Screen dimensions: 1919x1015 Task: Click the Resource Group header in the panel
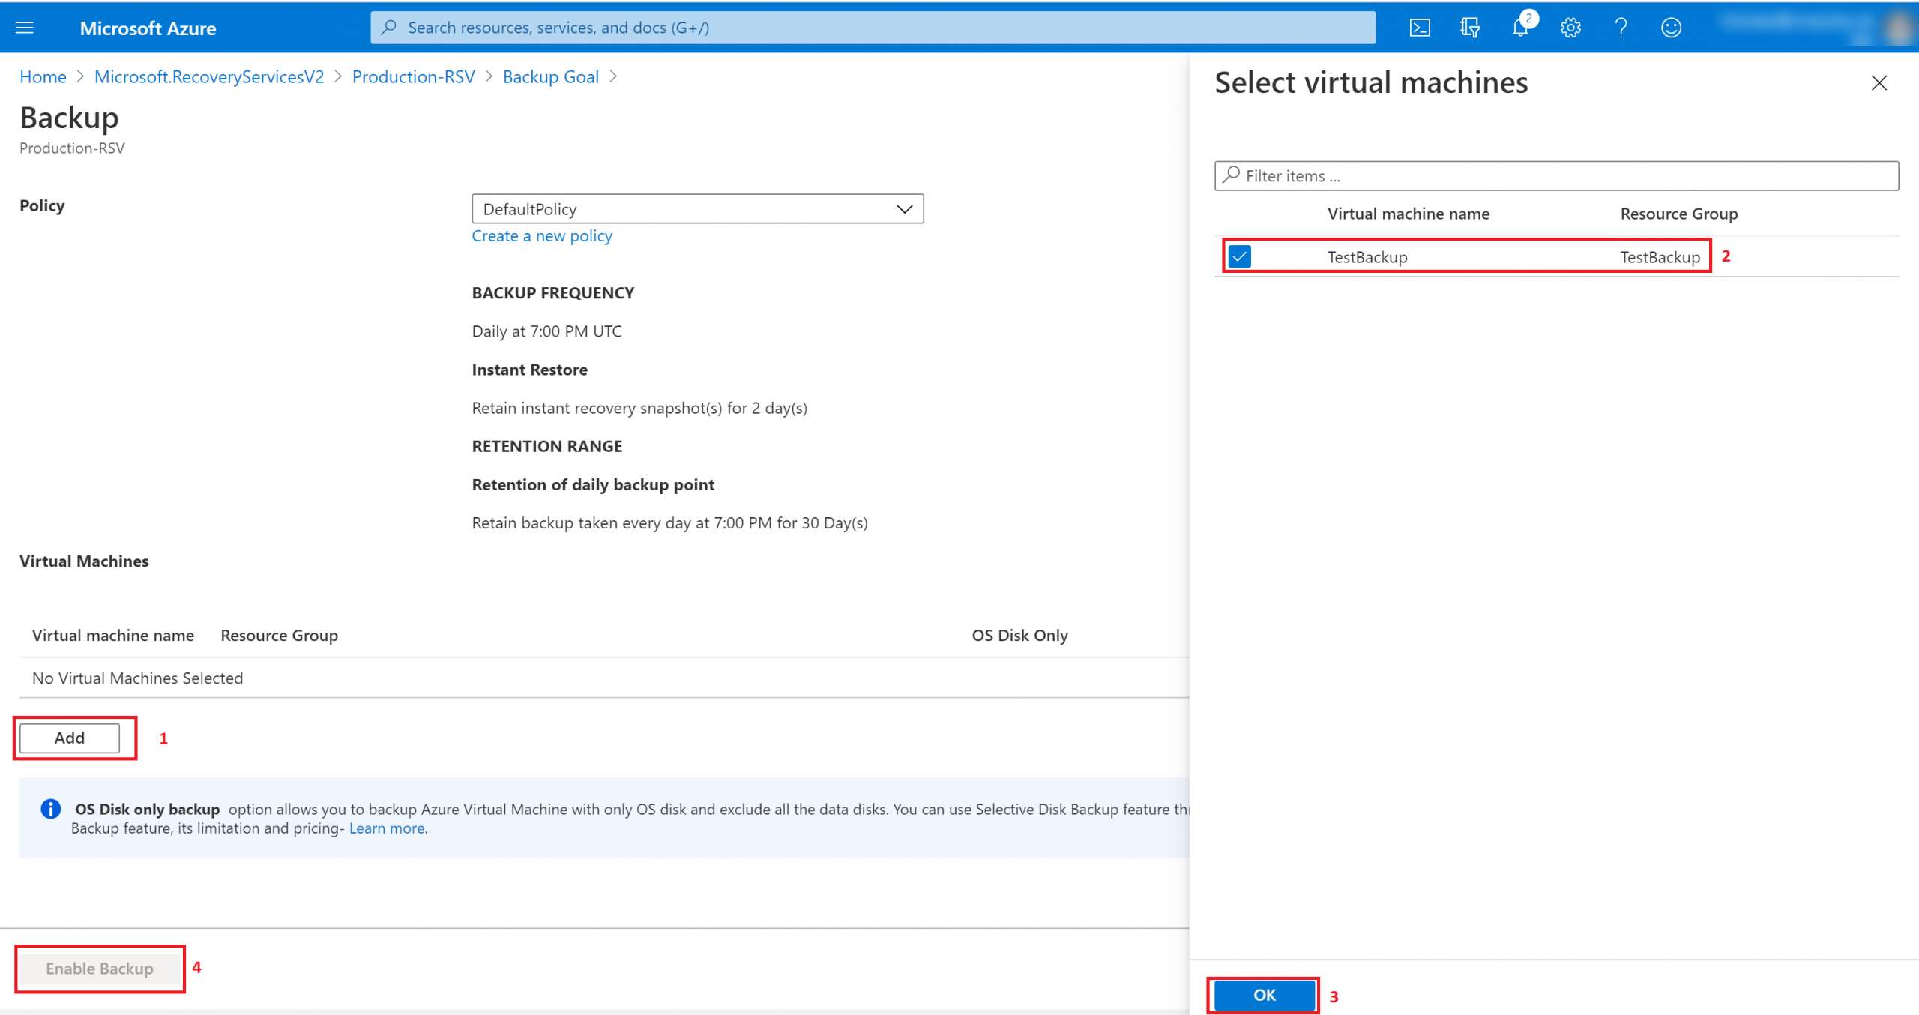pyautogui.click(x=1679, y=214)
